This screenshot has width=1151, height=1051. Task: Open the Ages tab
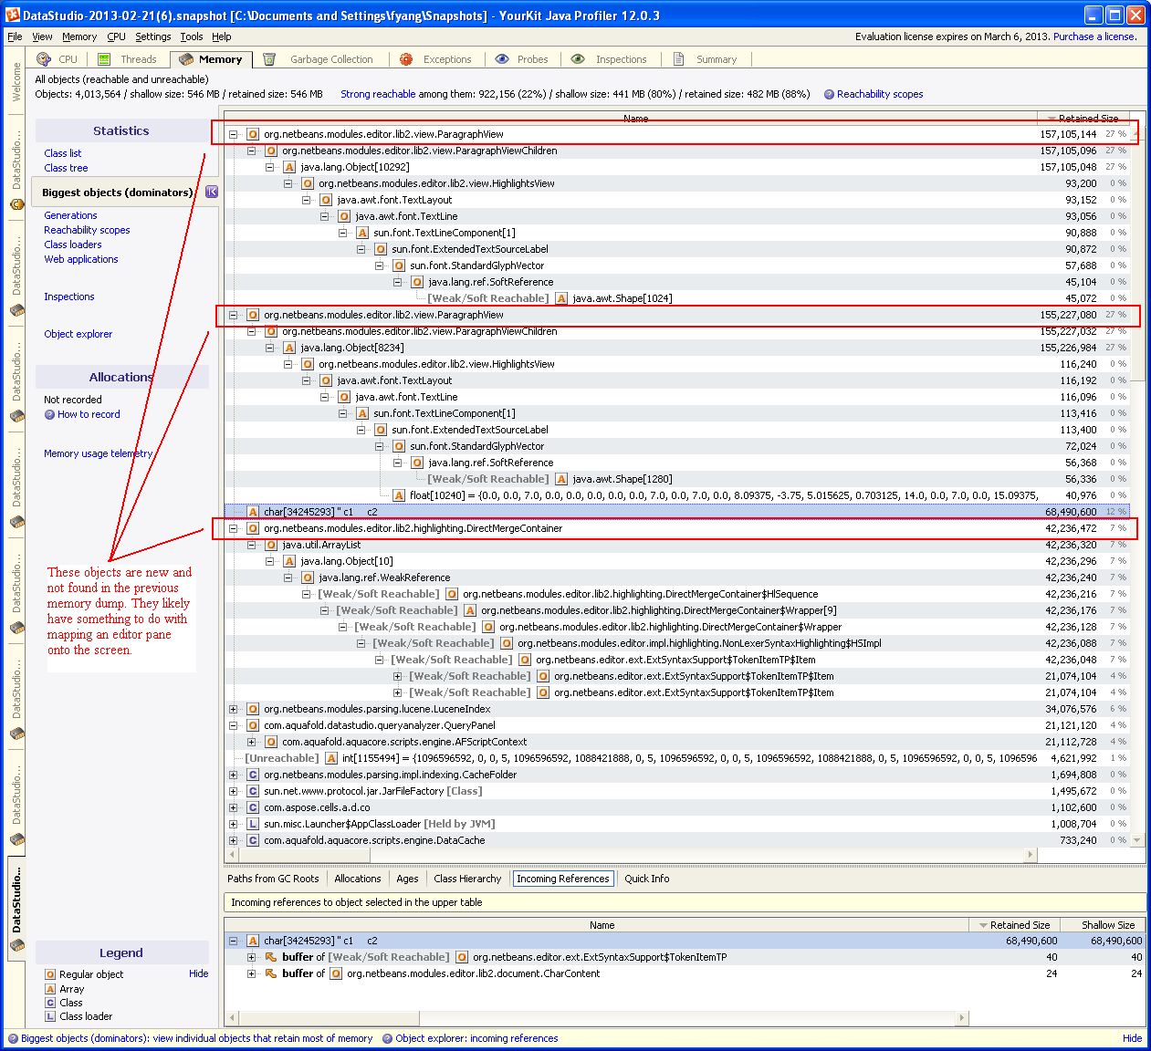point(407,879)
